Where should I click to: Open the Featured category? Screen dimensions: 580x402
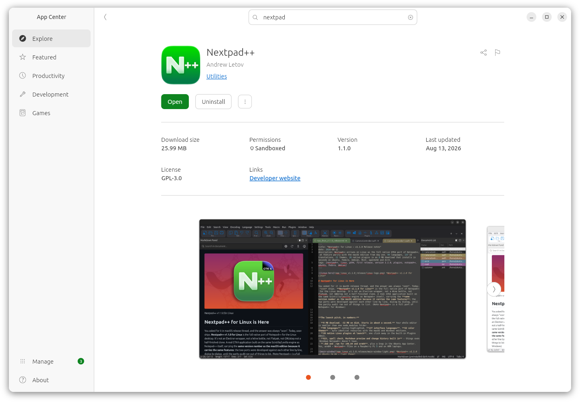click(51, 57)
